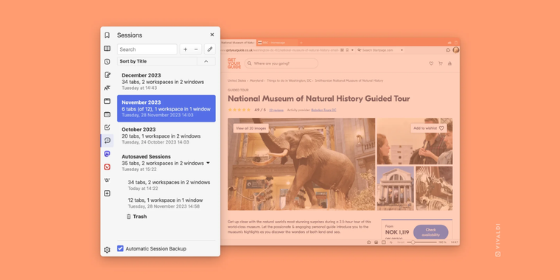
Task: Bookmark page via address bar icon
Action: [347, 50]
